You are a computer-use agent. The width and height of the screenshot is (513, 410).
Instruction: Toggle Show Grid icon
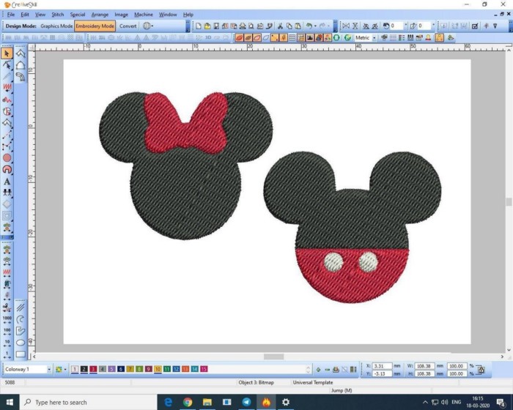pos(292,37)
